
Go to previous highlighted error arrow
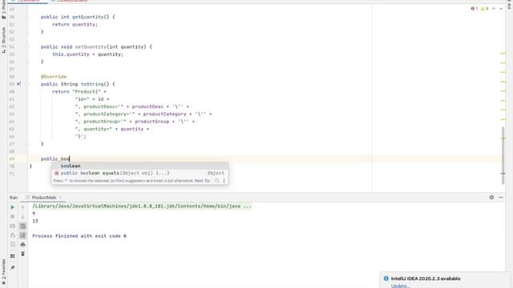pyautogui.click(x=494, y=9)
